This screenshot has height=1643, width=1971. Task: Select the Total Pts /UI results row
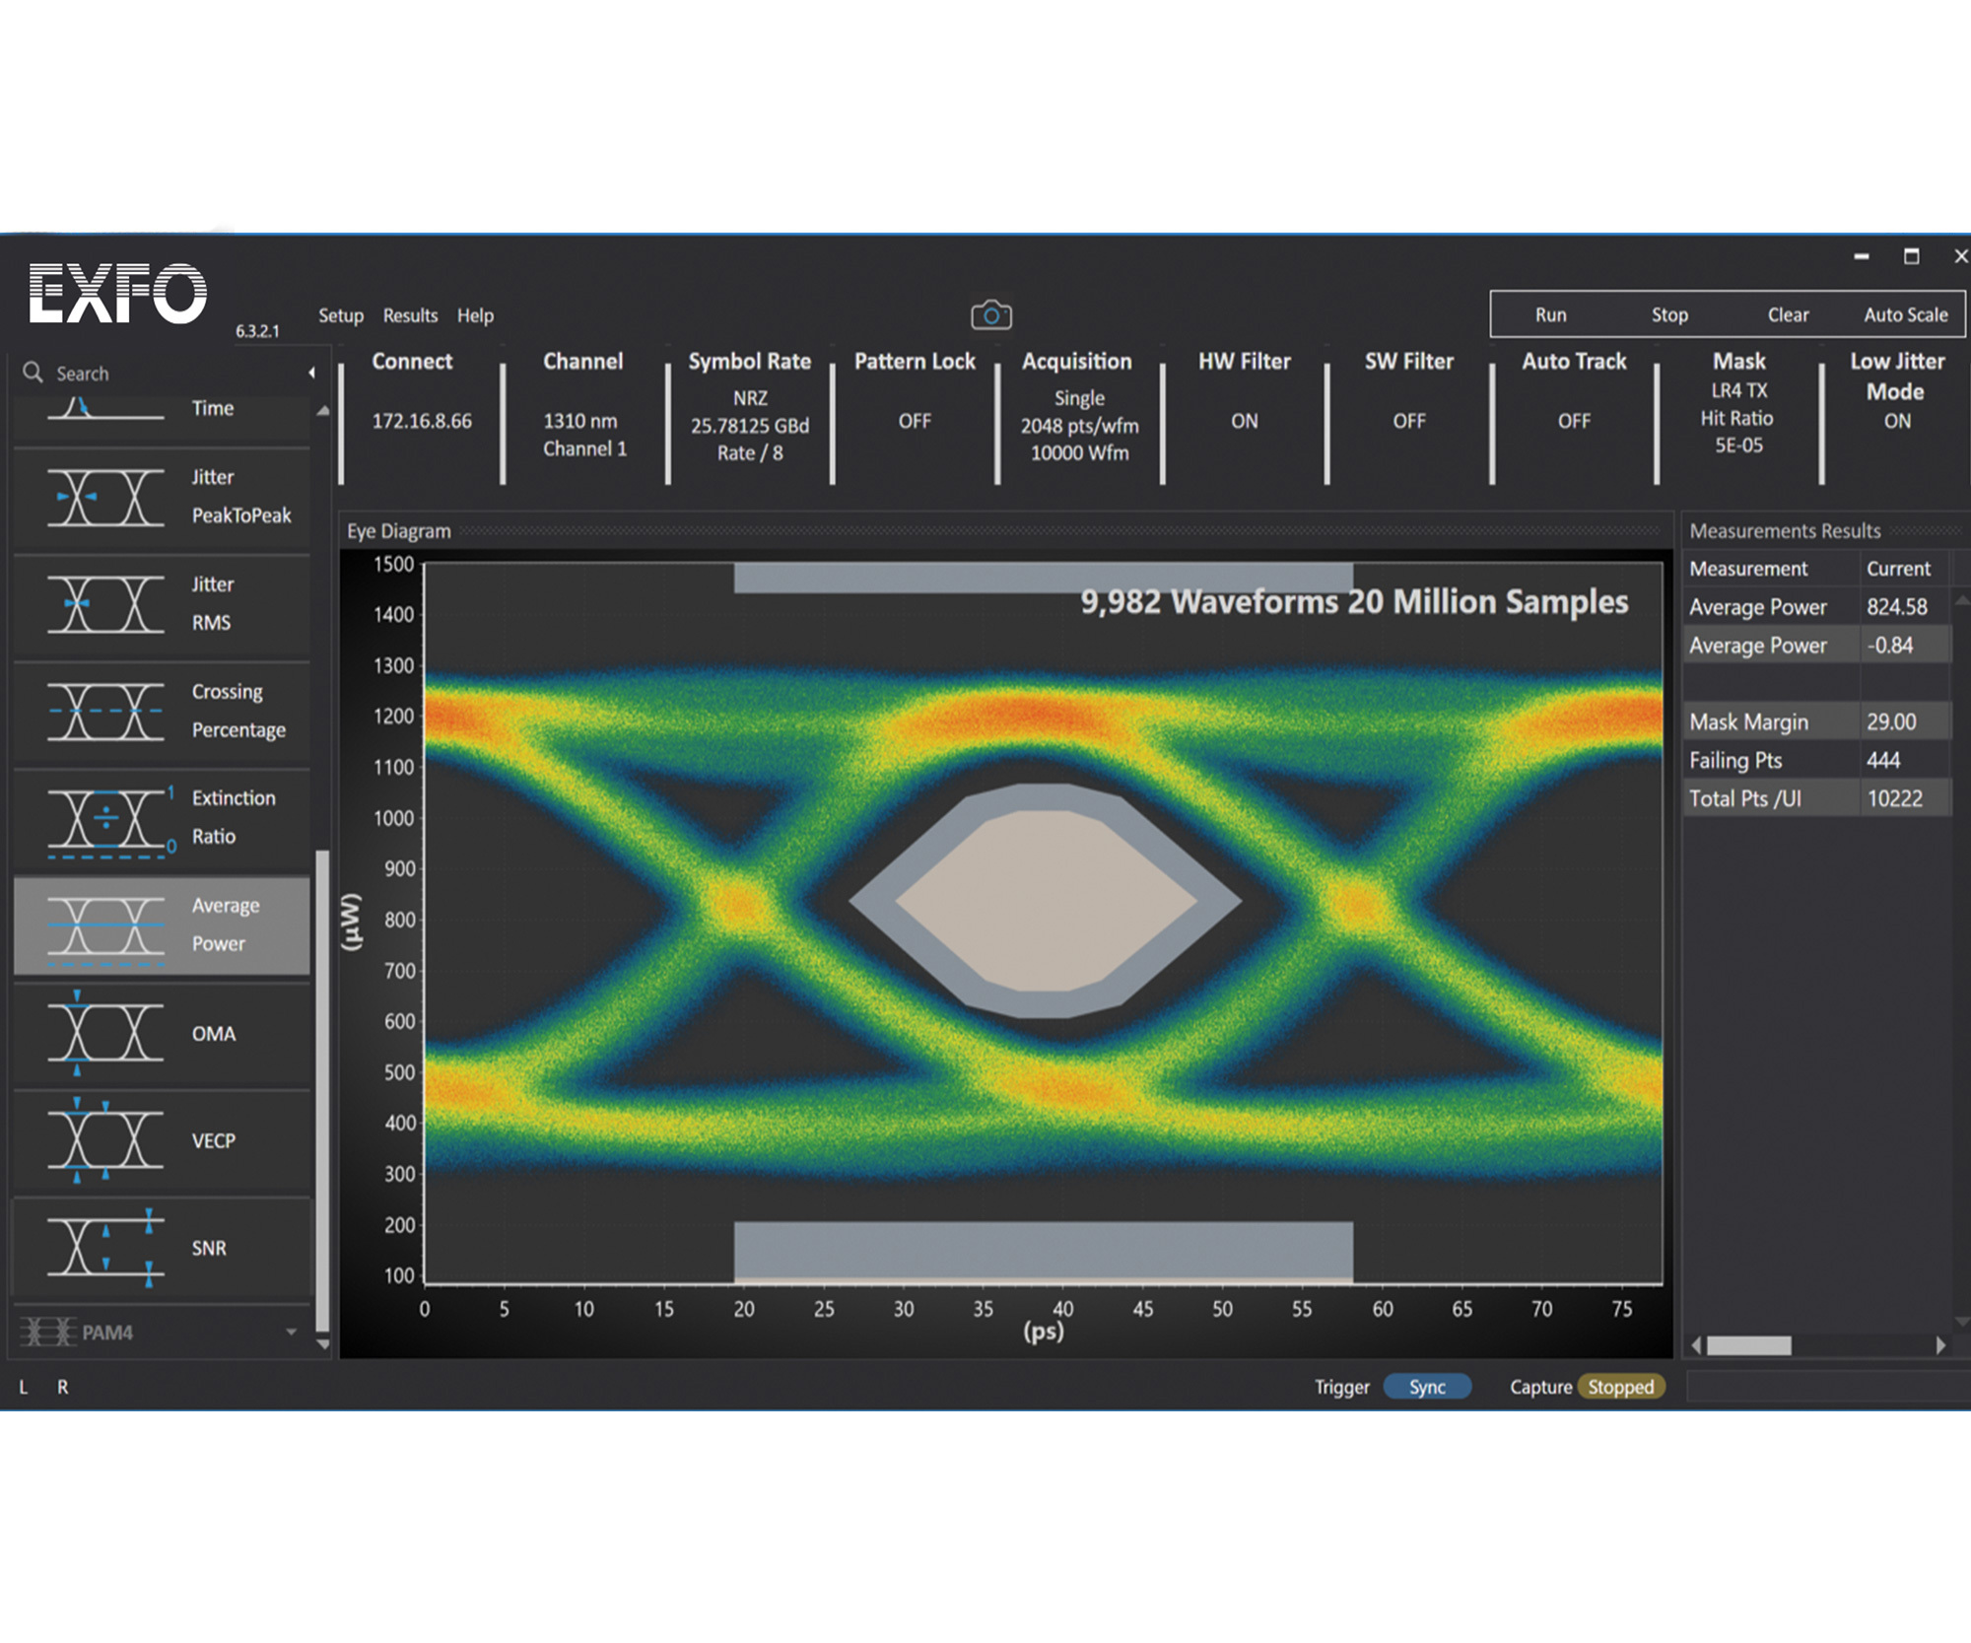click(x=1815, y=798)
